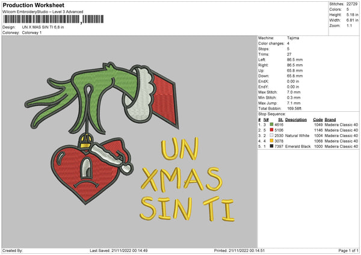This screenshot has width=361, height=255.
Task: Select the total bobbin value 169.58ft
Action: pos(294,108)
